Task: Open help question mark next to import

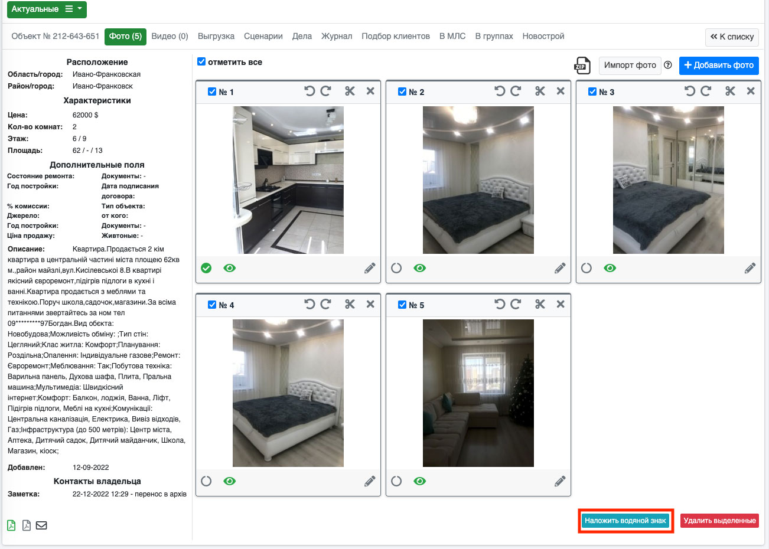Action: (668, 66)
